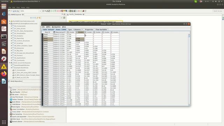Expand the 01_Data_Access folder
224x126 pixels.
[x=12, y=28]
